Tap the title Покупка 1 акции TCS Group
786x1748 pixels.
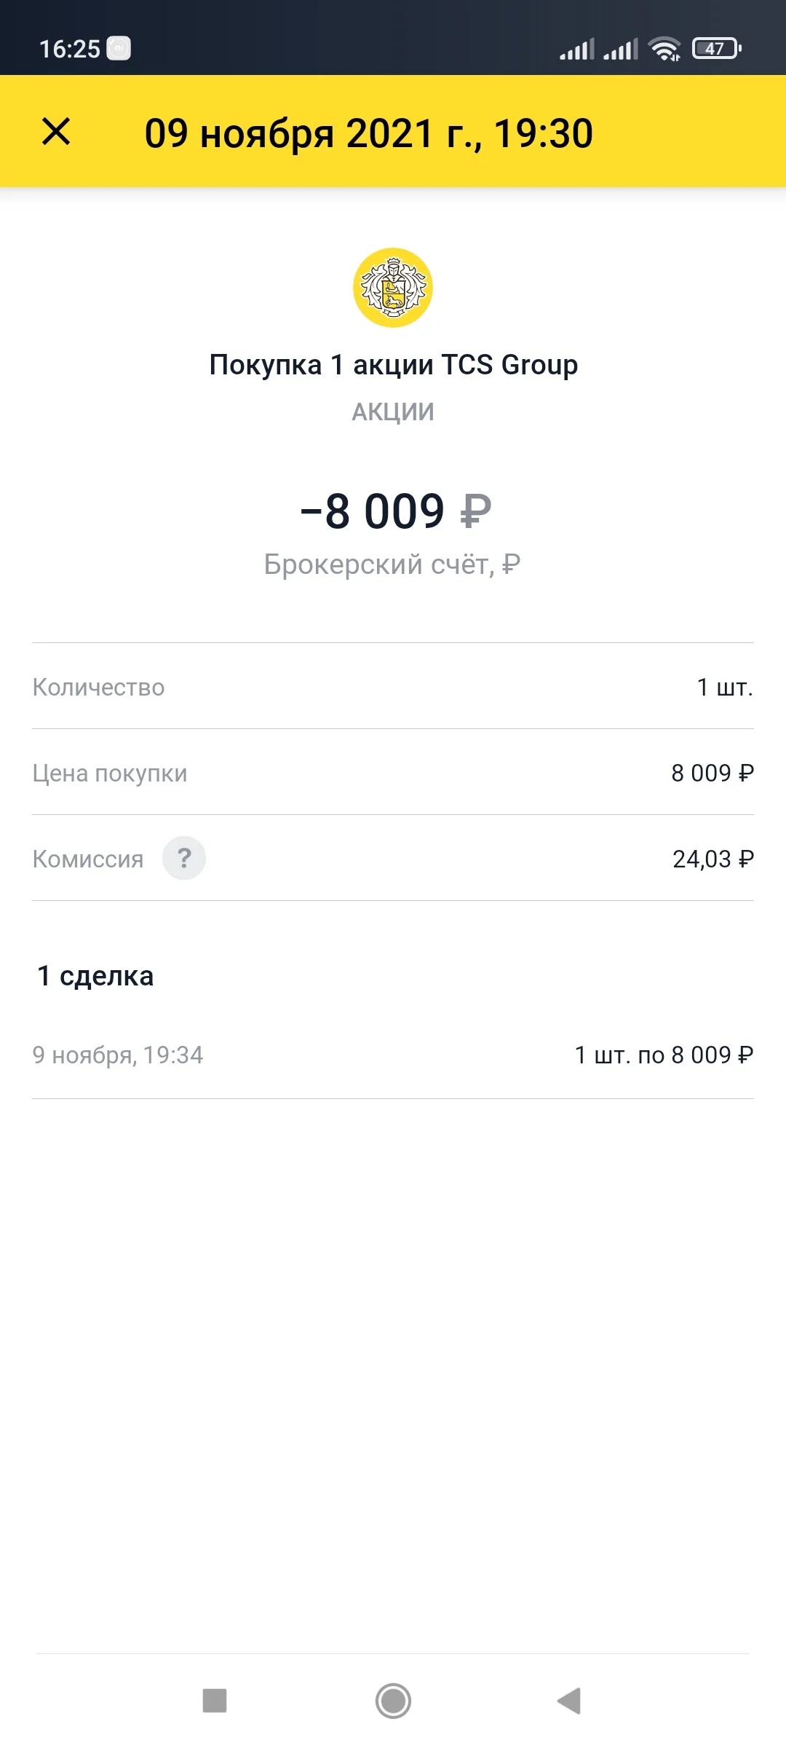[393, 364]
